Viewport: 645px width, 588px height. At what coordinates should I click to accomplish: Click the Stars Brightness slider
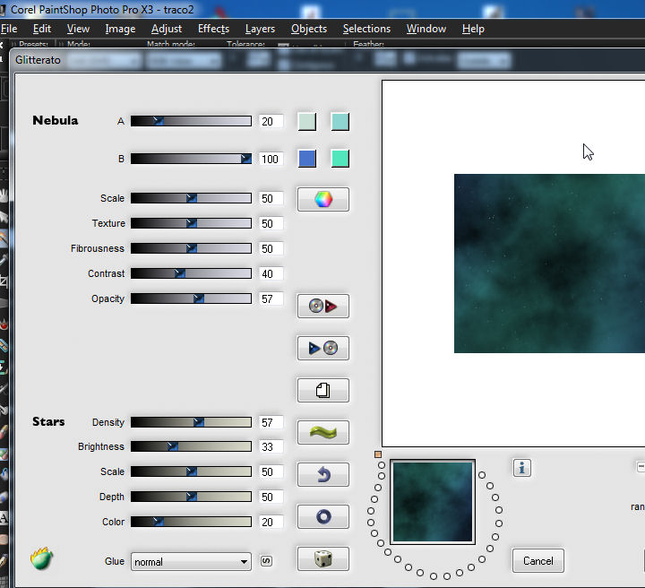191,446
